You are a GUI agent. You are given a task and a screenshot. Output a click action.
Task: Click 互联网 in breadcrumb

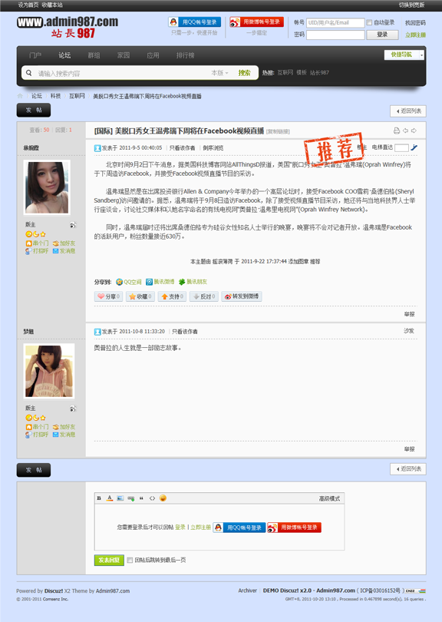click(x=77, y=96)
